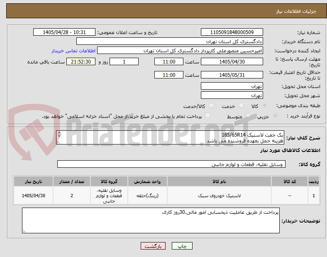Click response deadline date 1405/04/30 field
327x257 pixels.
(232, 61)
